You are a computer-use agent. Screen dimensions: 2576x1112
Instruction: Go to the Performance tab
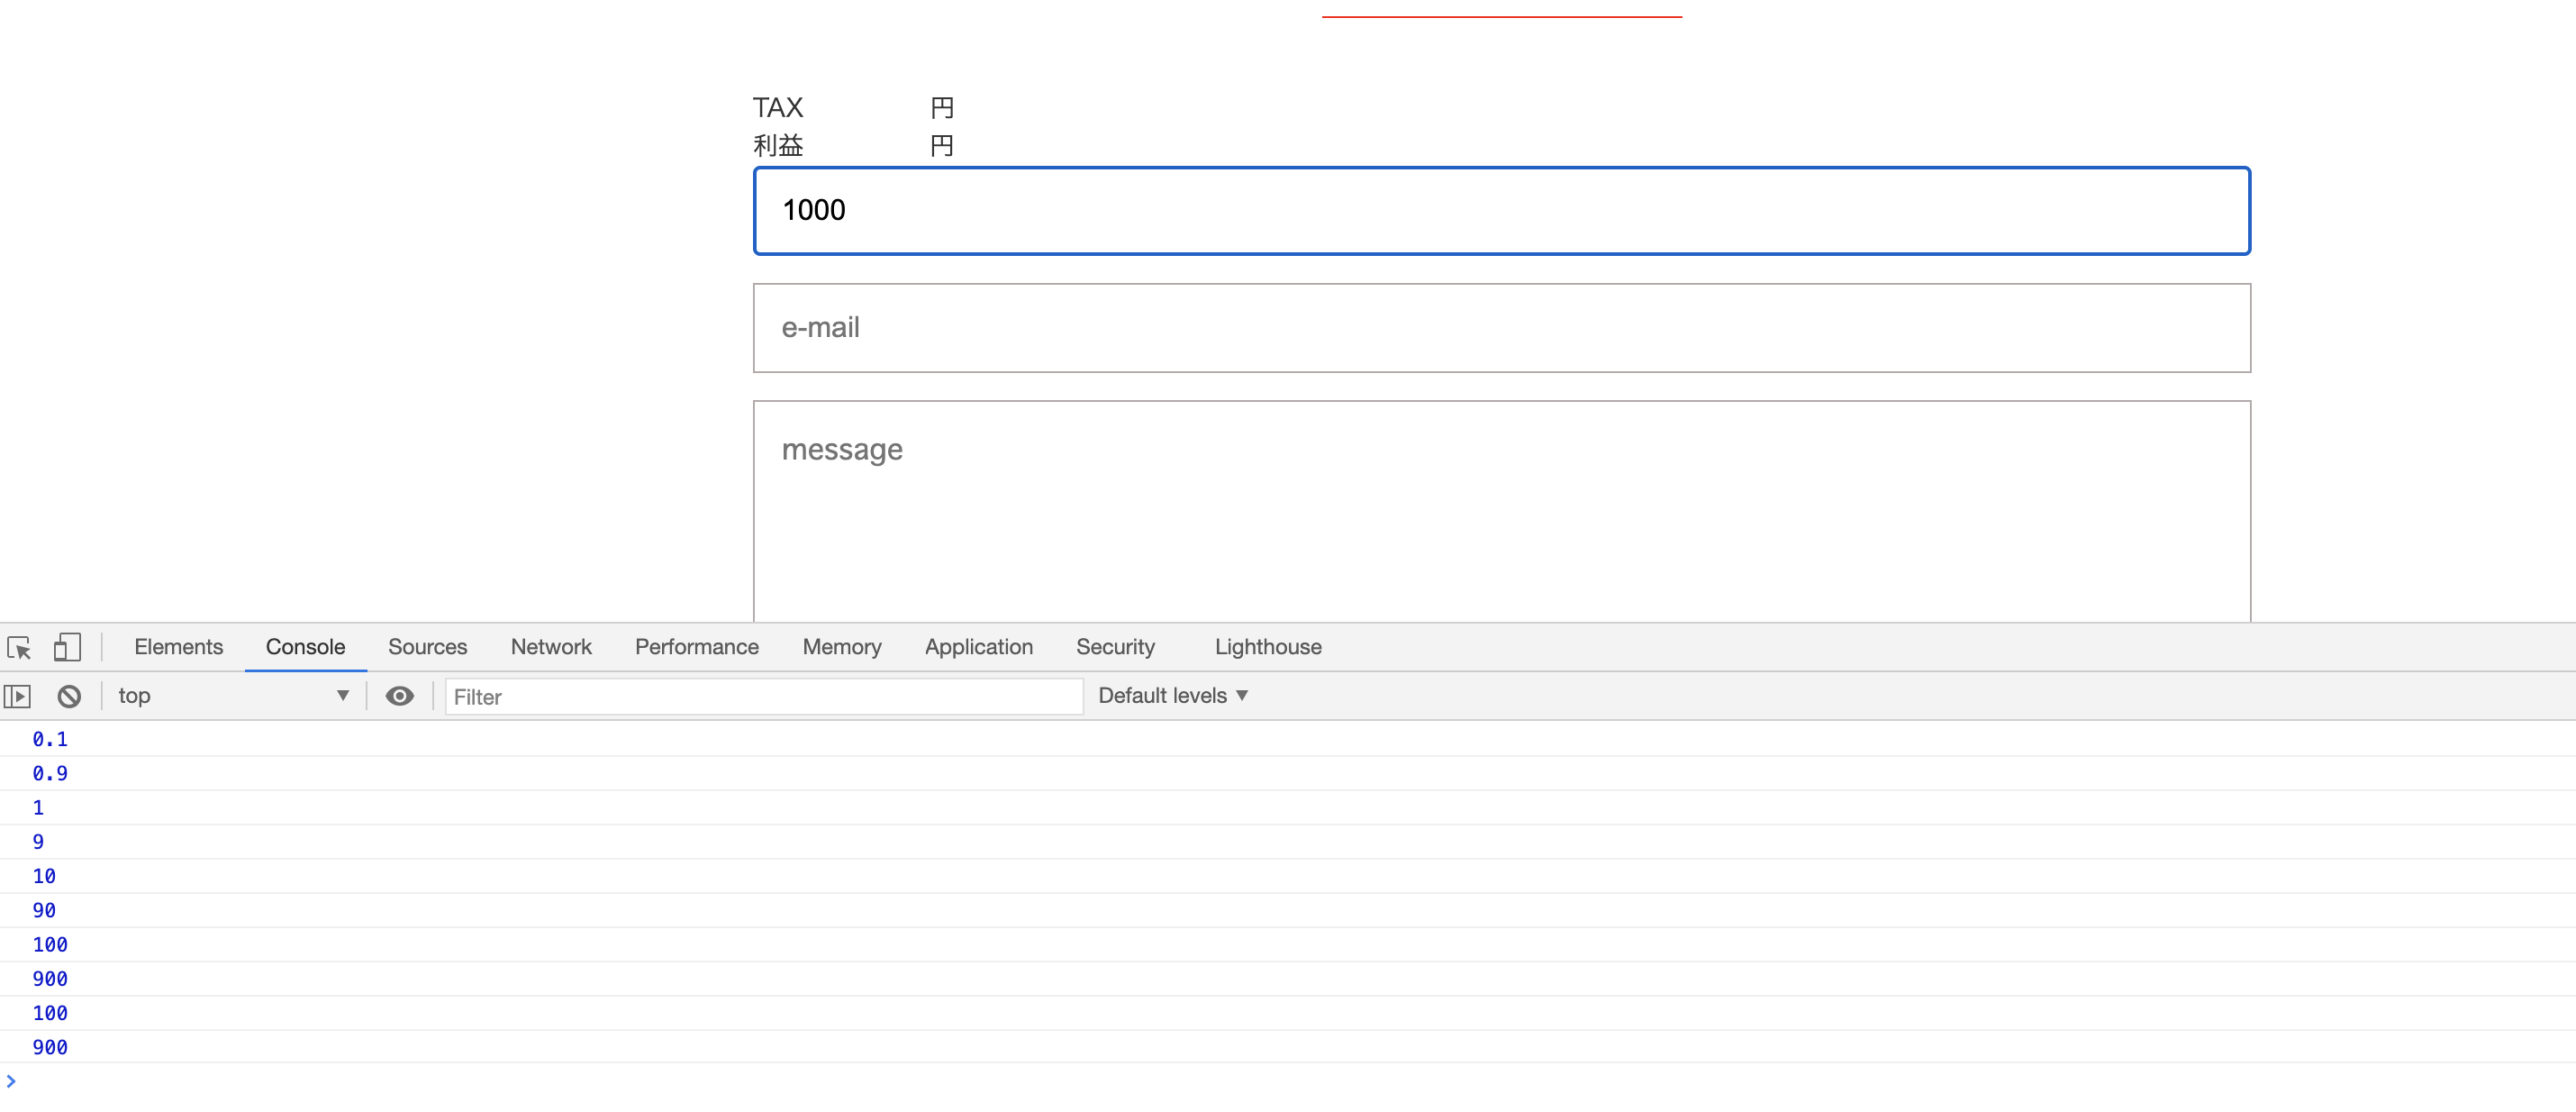coord(696,648)
